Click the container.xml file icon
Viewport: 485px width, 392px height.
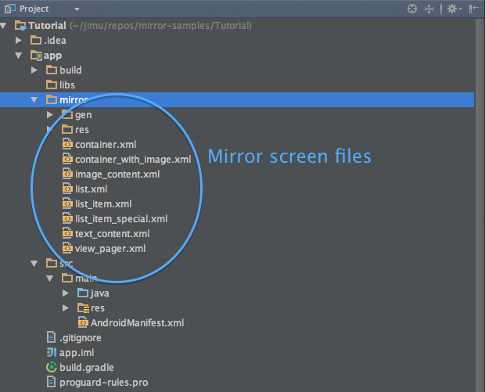(x=68, y=144)
